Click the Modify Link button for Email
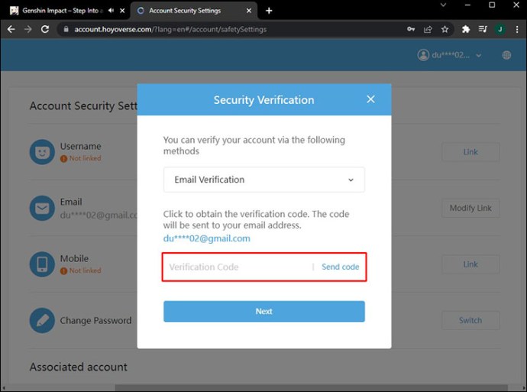This screenshot has width=527, height=392. (x=470, y=208)
